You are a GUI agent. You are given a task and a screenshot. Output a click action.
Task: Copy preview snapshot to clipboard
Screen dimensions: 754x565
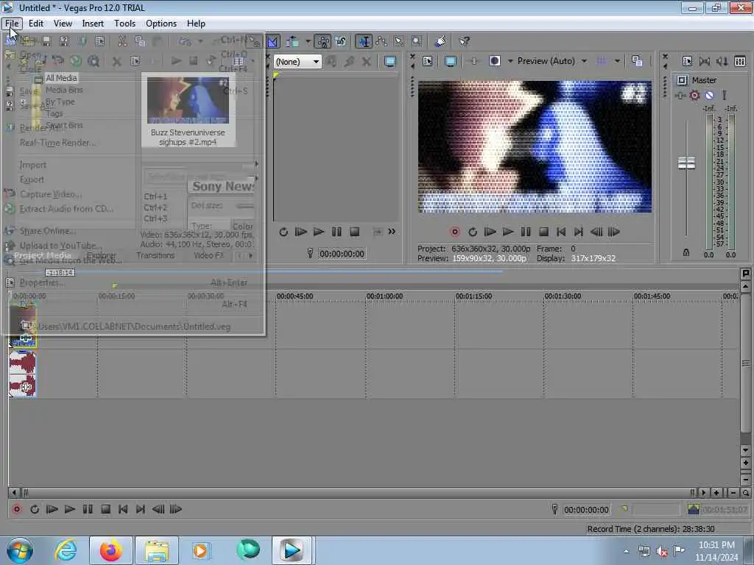pyautogui.click(x=637, y=61)
